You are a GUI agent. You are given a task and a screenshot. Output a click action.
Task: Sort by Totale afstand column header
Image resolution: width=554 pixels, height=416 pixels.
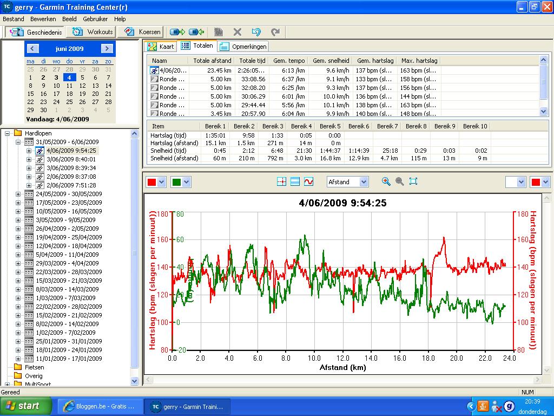(212, 61)
